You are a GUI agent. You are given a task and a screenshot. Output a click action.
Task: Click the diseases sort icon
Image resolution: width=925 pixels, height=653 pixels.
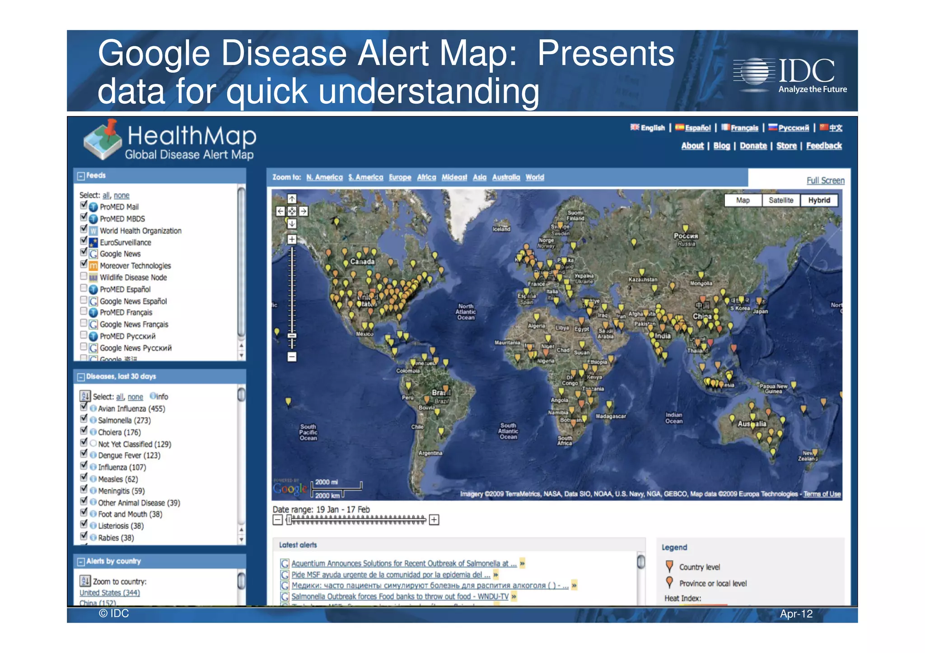[85, 396]
